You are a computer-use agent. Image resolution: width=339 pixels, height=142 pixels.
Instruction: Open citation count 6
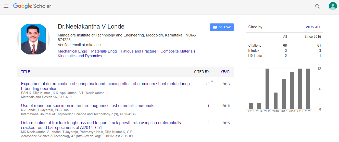point(208,123)
